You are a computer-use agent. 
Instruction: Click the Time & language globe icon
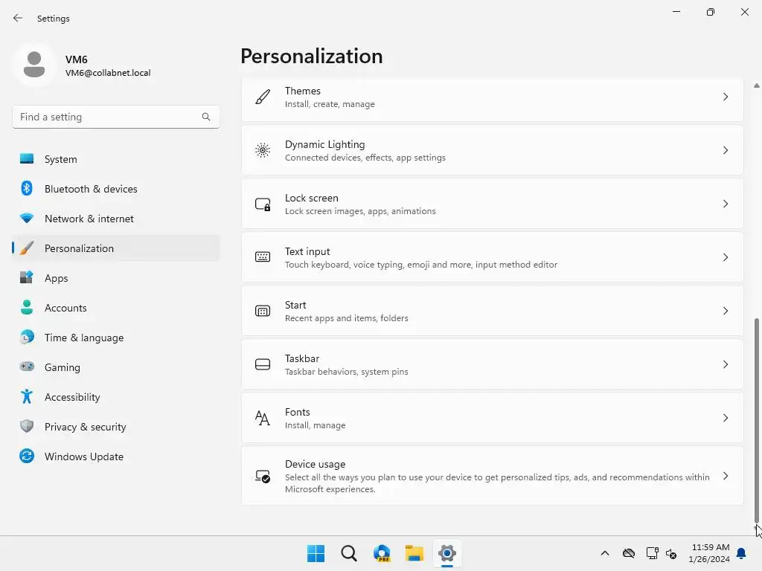coord(27,337)
